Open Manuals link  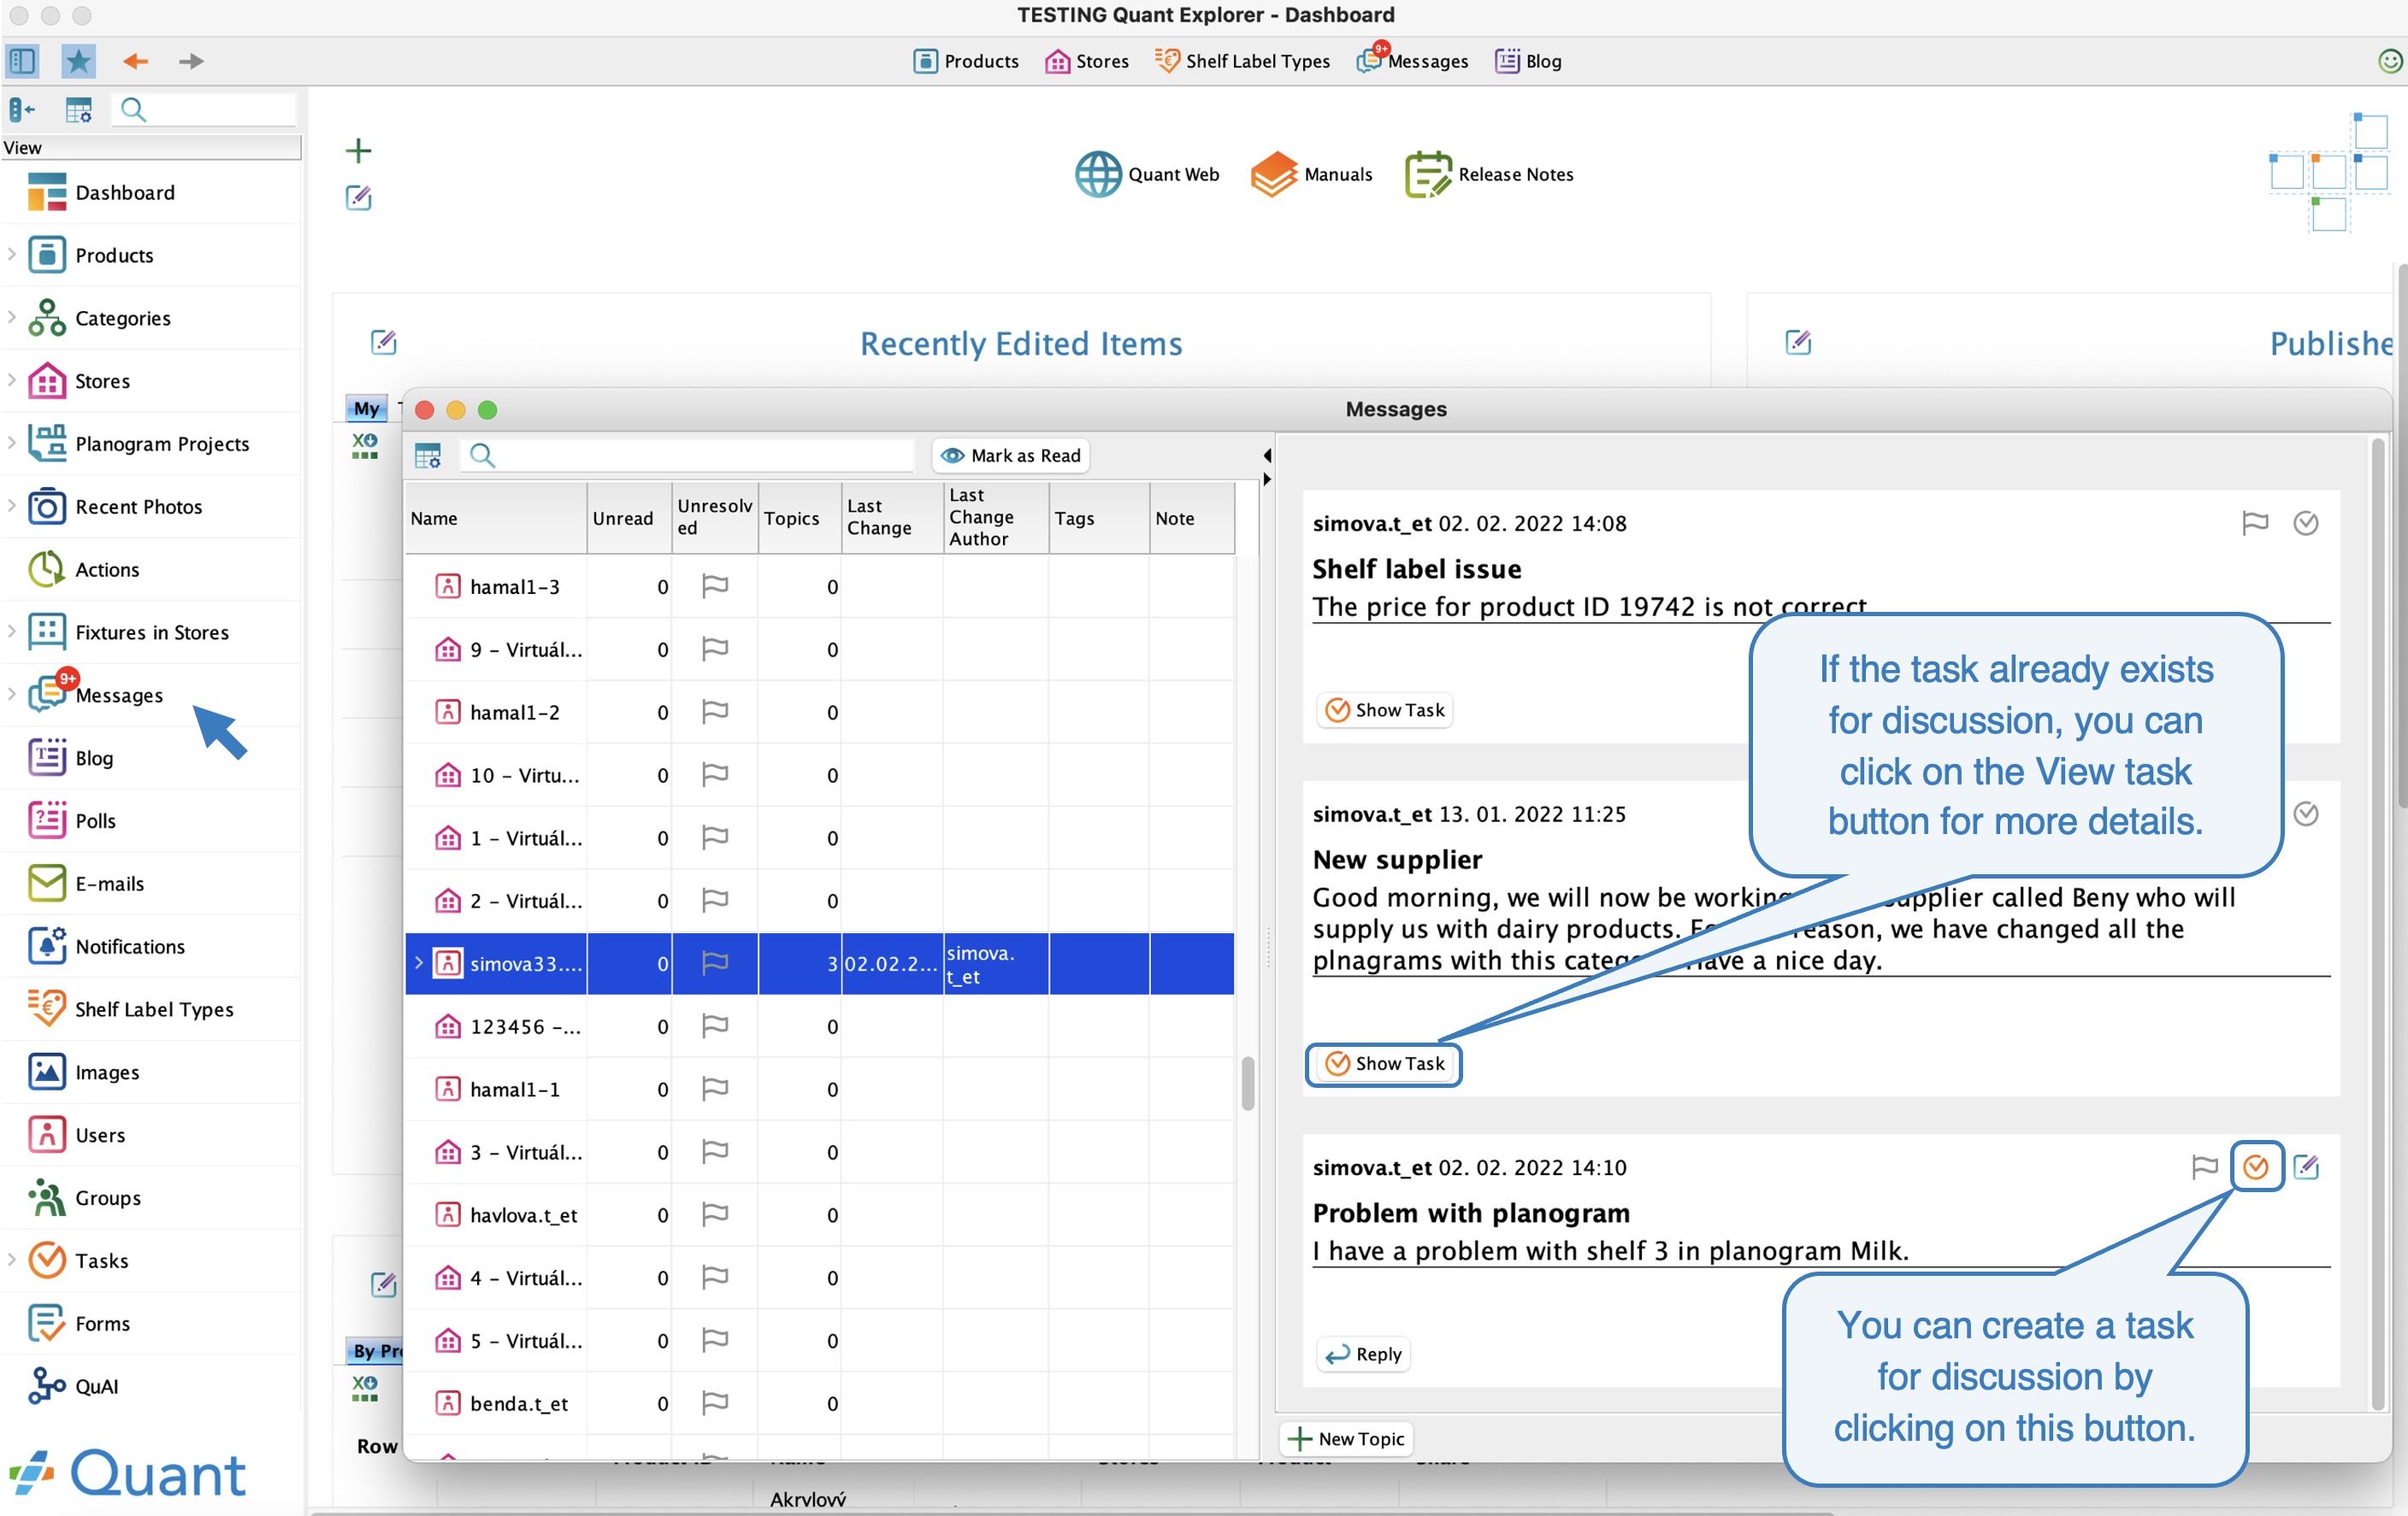click(x=1312, y=173)
